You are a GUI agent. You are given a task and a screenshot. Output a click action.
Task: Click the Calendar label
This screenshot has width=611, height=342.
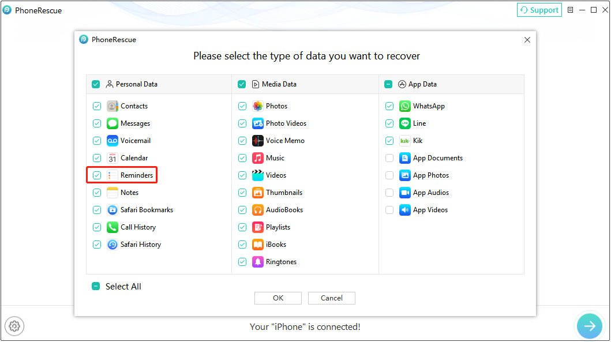(134, 158)
